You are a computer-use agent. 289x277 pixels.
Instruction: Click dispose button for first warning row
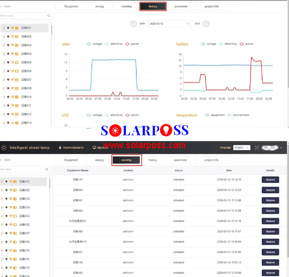270,179
